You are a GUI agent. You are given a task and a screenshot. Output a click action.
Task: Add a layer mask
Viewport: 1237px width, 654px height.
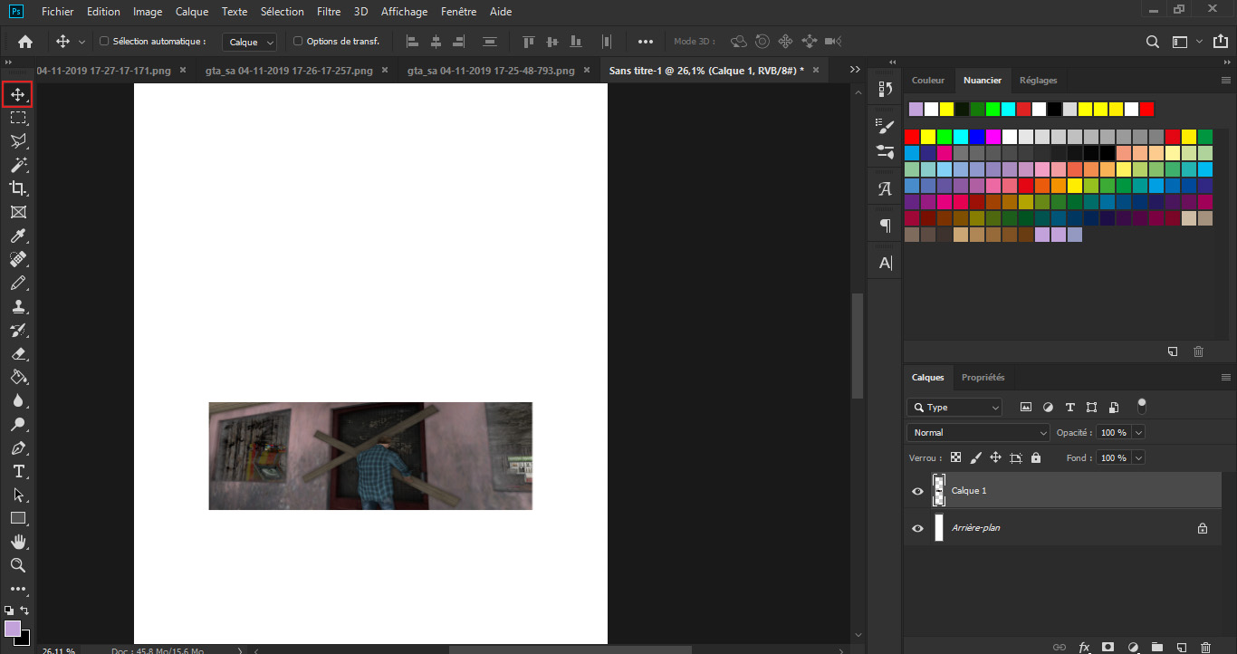(x=1108, y=647)
